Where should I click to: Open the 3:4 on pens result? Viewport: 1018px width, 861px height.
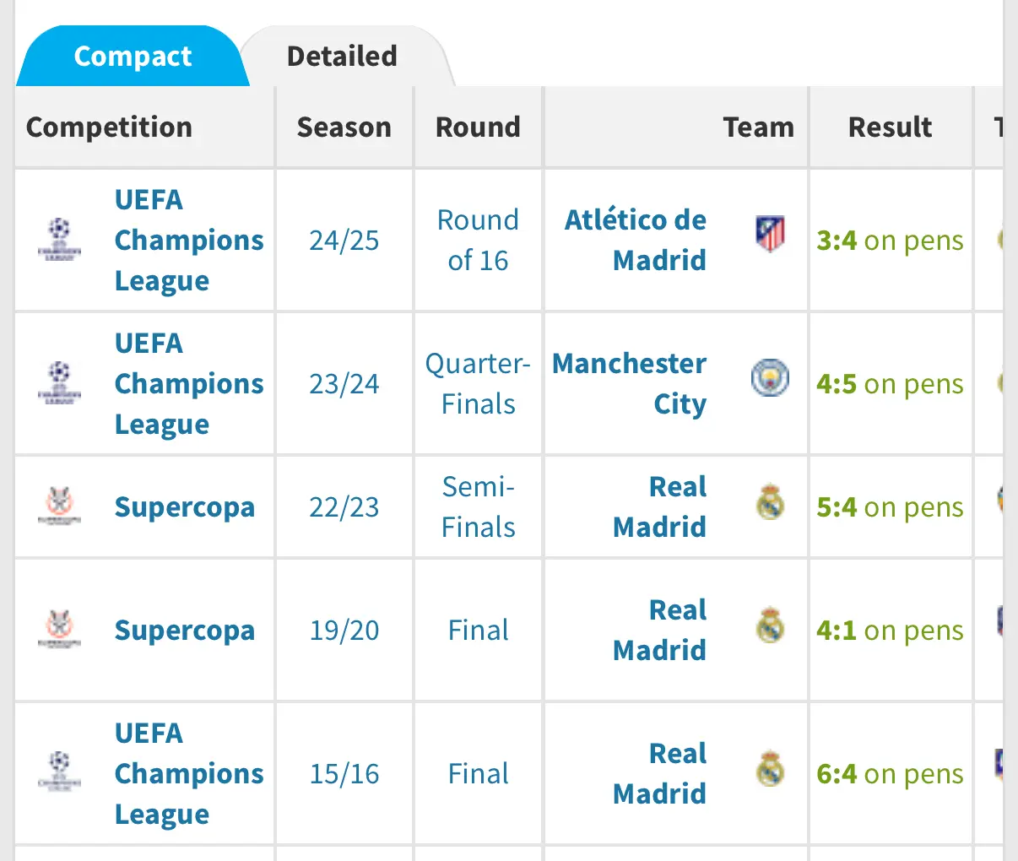point(890,241)
